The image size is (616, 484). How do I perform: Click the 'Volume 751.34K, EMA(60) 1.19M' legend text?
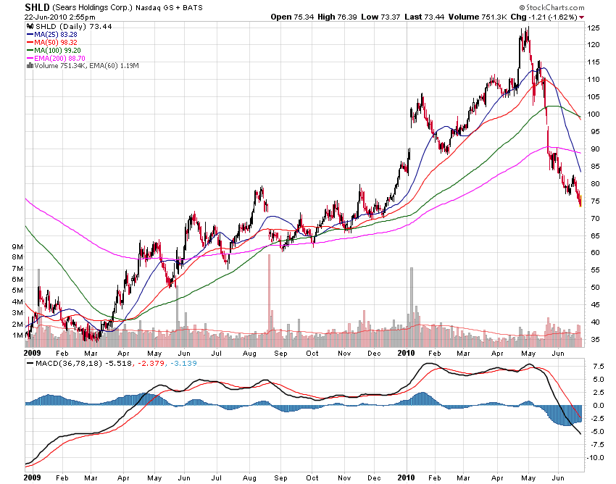pyautogui.click(x=86, y=66)
